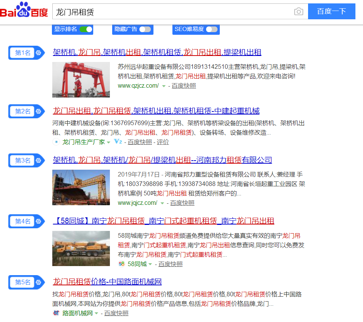Open the 中建起重机械 result title
The width and height of the screenshot is (363, 322).
156,111
